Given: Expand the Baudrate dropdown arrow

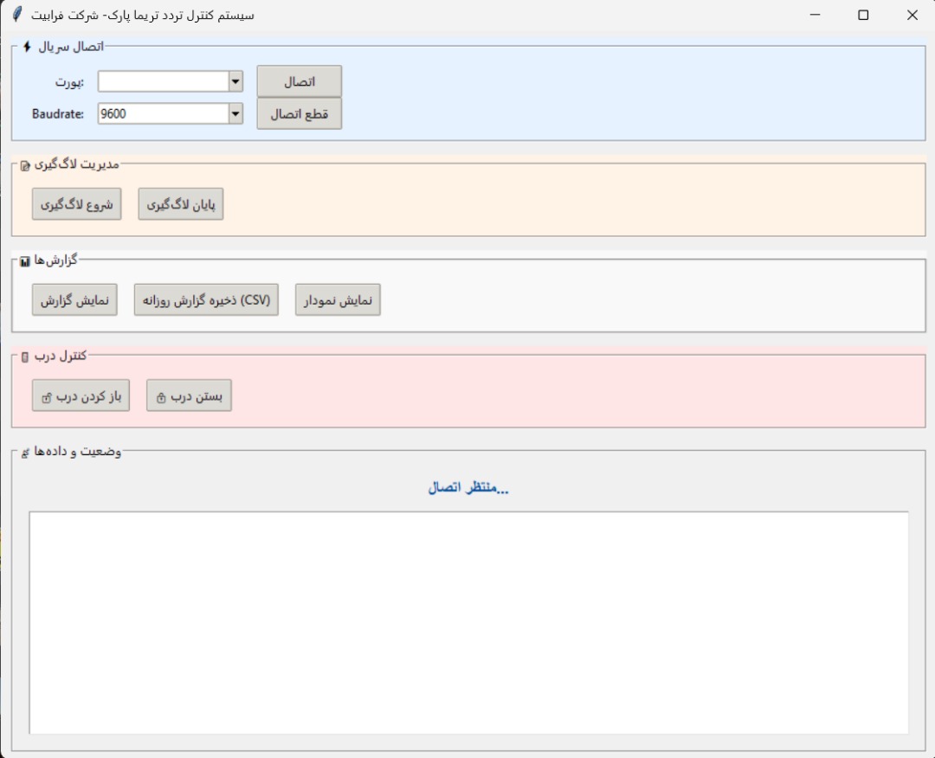Looking at the screenshot, I should (x=235, y=113).
